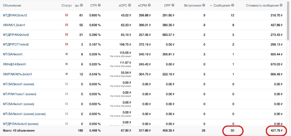Viewport: 291px width, 136px height.
Task: Open the МТ/ЗА/4к/кл1 ad link
Action: click(x=12, y=54)
